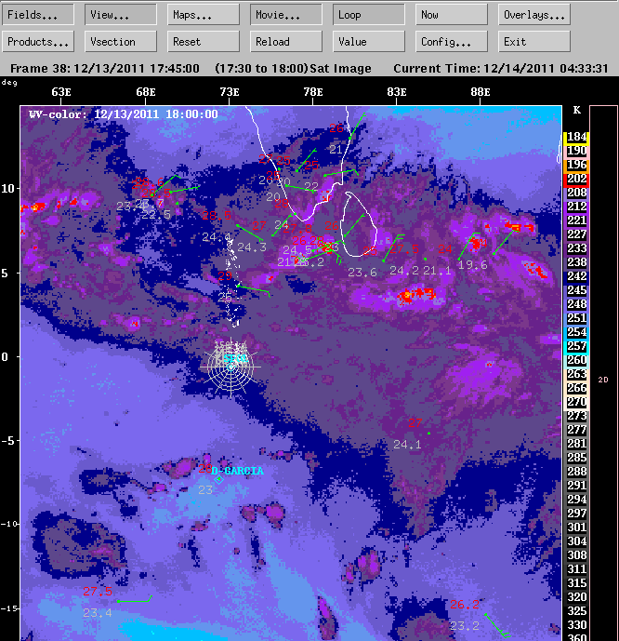Open the Maps... selection panel
619x641 pixels.
point(204,15)
